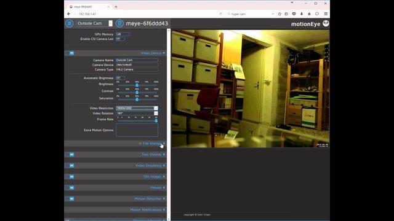Toggle the Enable CSI Camera Led switch
394x221 pixels.
(120, 39)
